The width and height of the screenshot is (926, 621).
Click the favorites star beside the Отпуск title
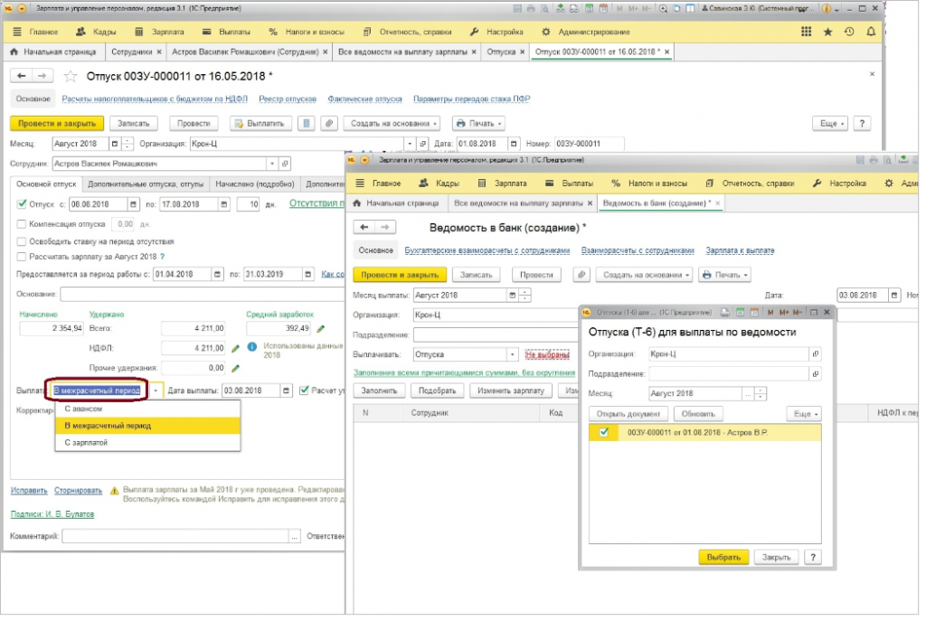tap(71, 76)
